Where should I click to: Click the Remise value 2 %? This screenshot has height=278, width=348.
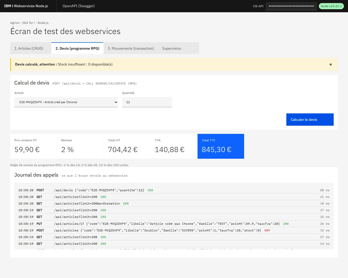67,149
